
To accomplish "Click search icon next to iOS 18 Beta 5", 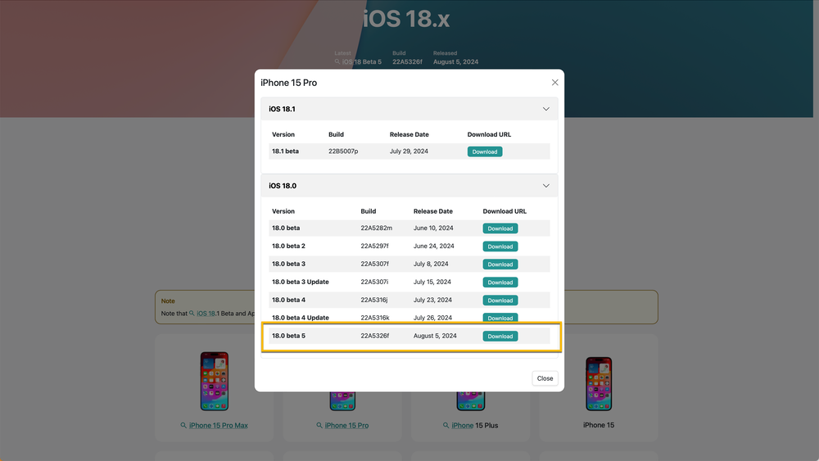I will [x=337, y=61].
